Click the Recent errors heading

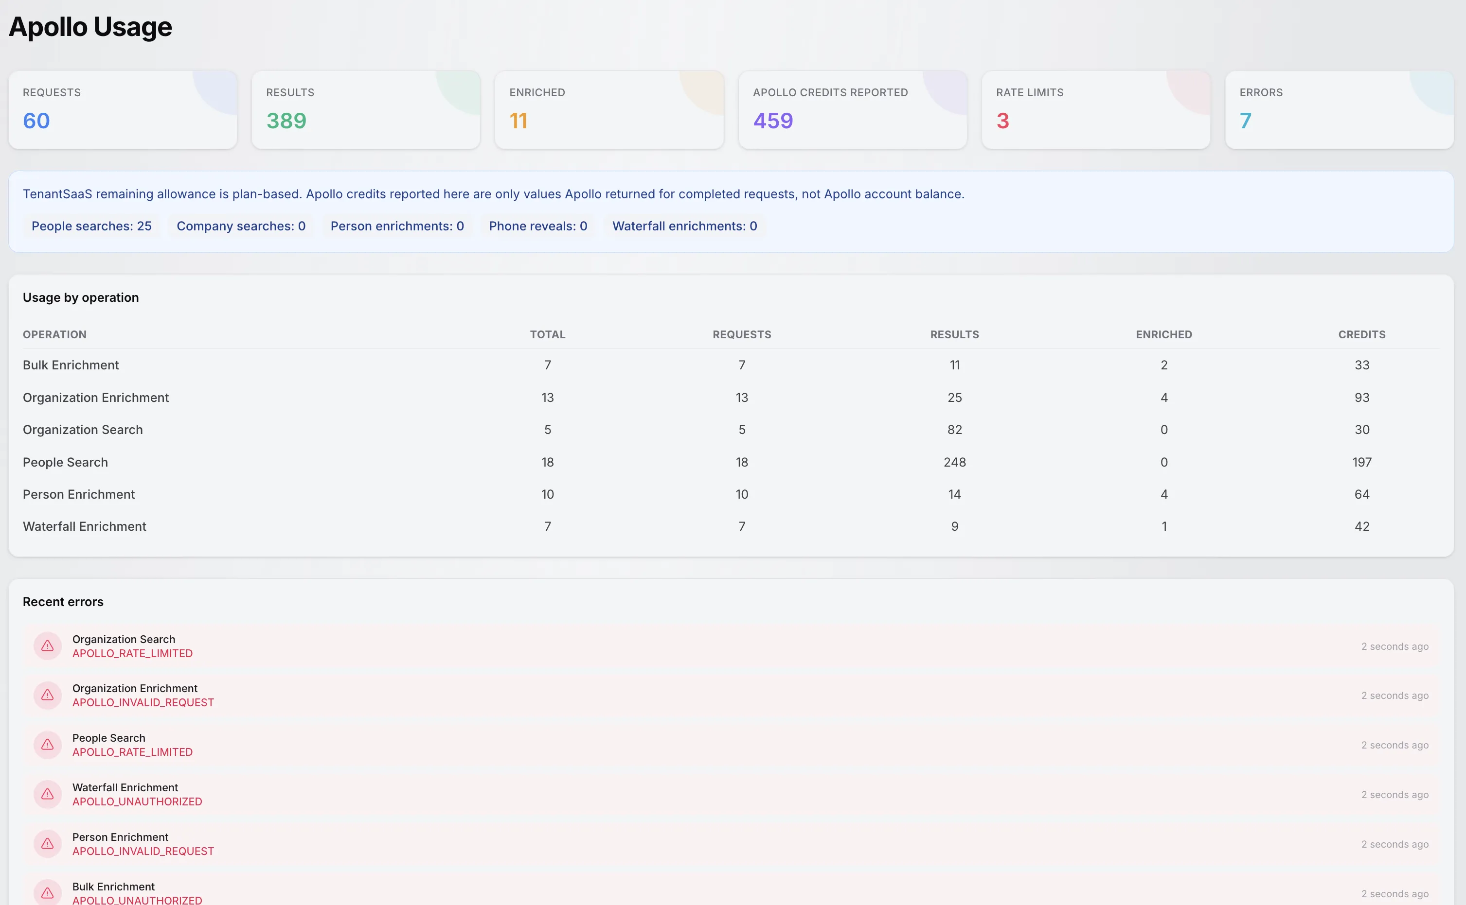(x=63, y=602)
